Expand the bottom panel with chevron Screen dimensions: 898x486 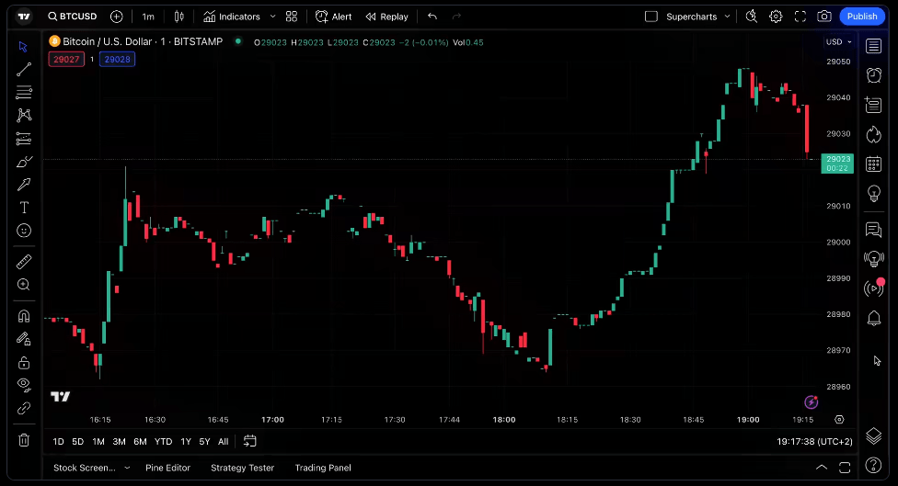coord(822,468)
